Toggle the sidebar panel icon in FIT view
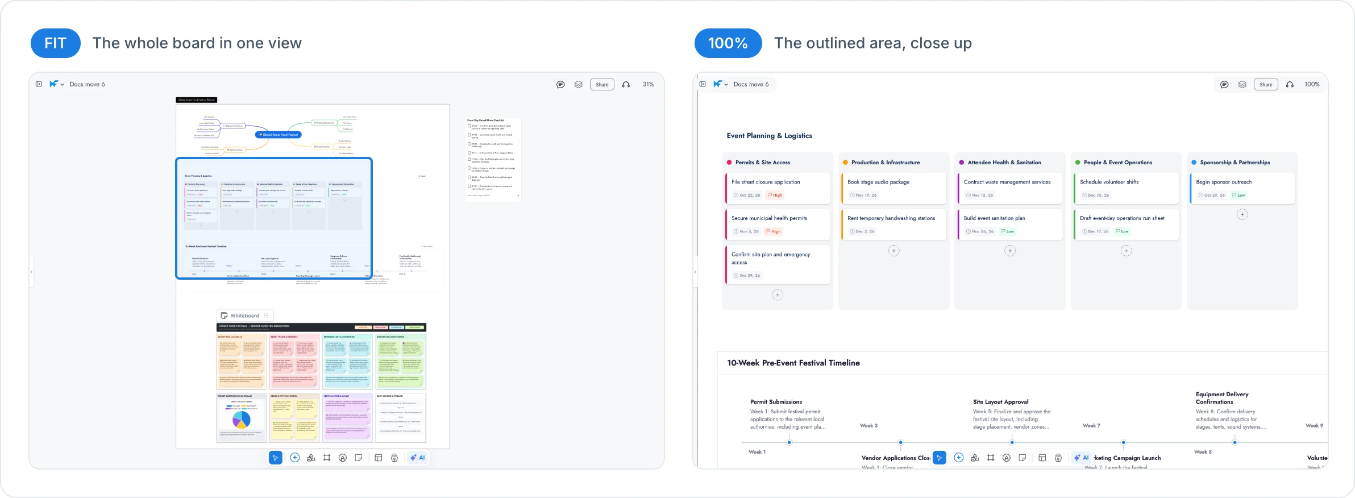The width and height of the screenshot is (1355, 498). click(x=39, y=84)
